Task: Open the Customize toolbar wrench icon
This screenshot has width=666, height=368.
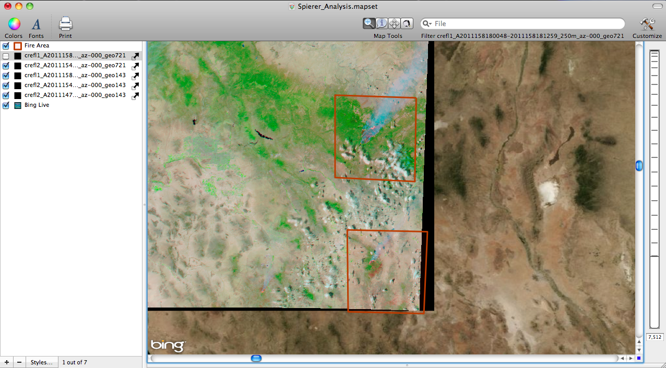Action: click(x=647, y=24)
